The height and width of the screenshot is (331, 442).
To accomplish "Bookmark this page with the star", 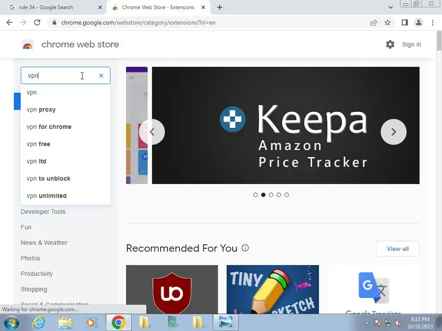I will click(x=388, y=22).
